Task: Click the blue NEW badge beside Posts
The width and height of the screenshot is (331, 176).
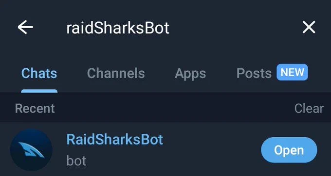Action: click(x=293, y=72)
